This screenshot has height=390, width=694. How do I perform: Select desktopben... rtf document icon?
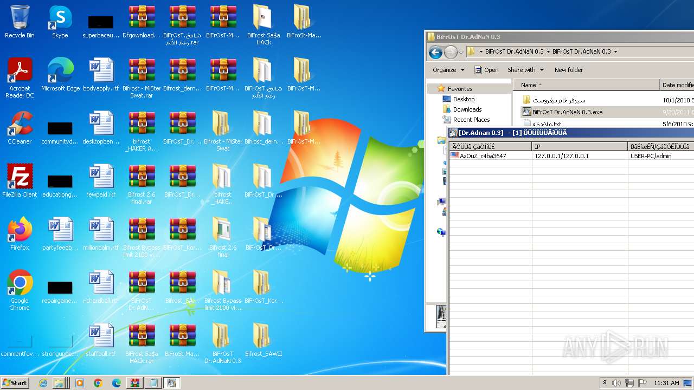[x=101, y=128]
